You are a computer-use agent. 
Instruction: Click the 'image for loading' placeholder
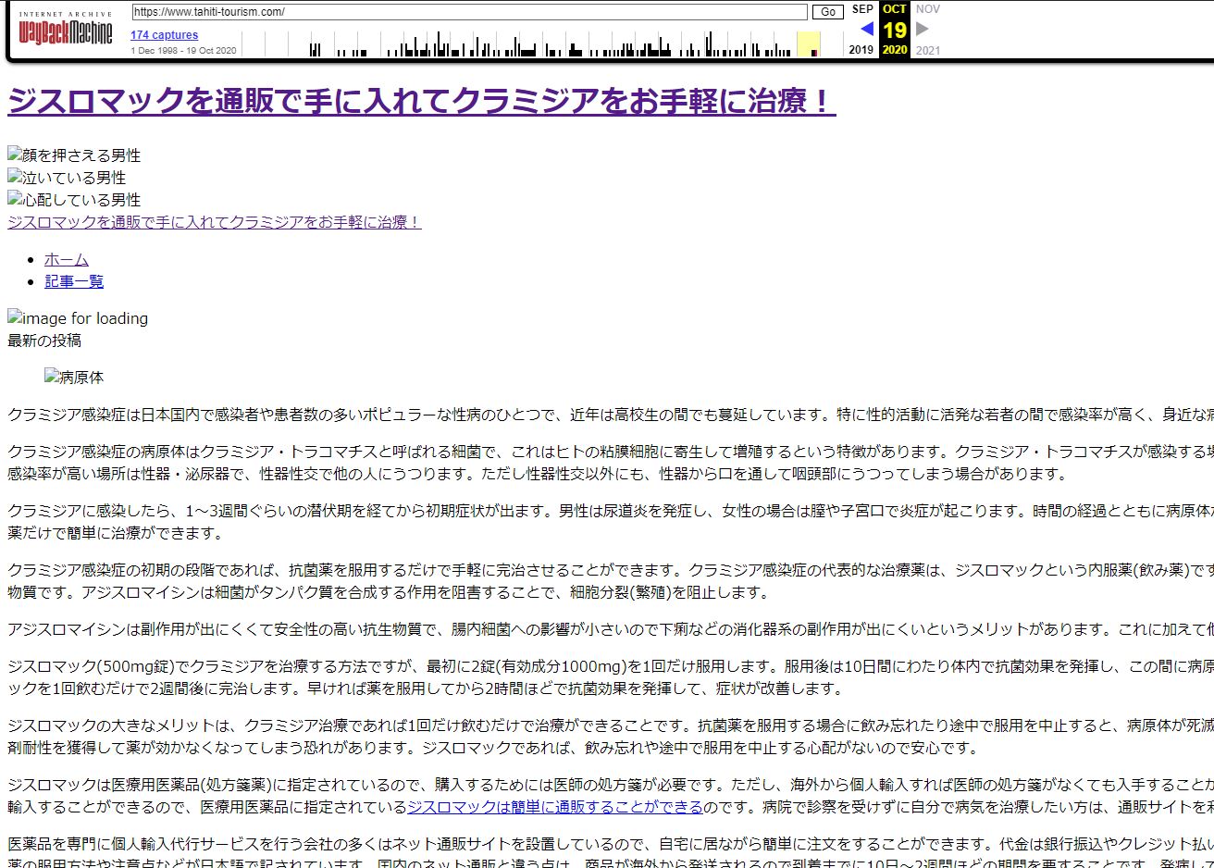tap(78, 318)
